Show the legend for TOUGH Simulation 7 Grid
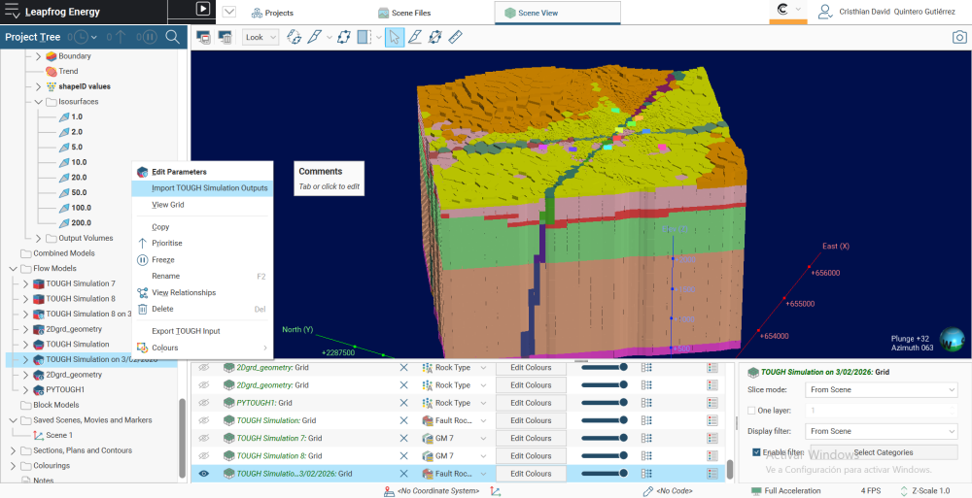This screenshot has height=498, width=972. pyautogui.click(x=712, y=438)
